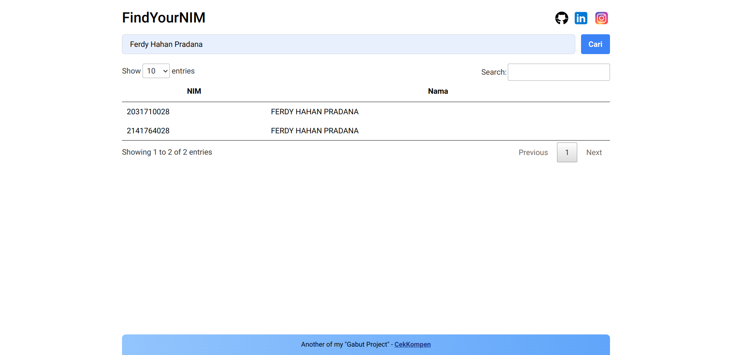
Task: Click the 'Showing 1 to 2 of 2 entries' text
Action: click(167, 152)
